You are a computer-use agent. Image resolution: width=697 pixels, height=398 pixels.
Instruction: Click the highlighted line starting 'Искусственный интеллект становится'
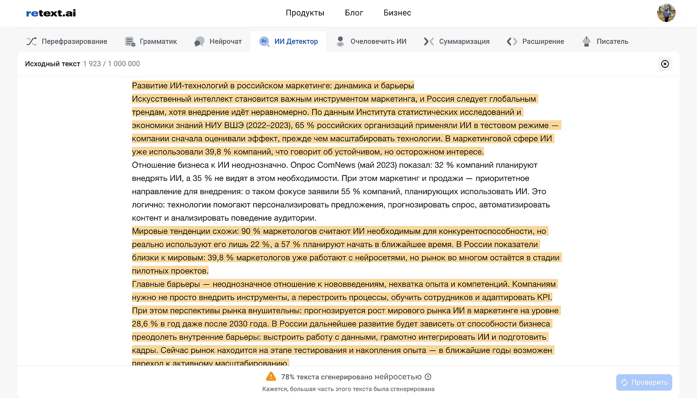click(334, 99)
